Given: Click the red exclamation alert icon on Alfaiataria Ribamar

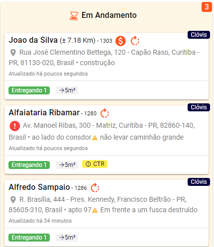Looking at the screenshot, I should pyautogui.click(x=15, y=126).
